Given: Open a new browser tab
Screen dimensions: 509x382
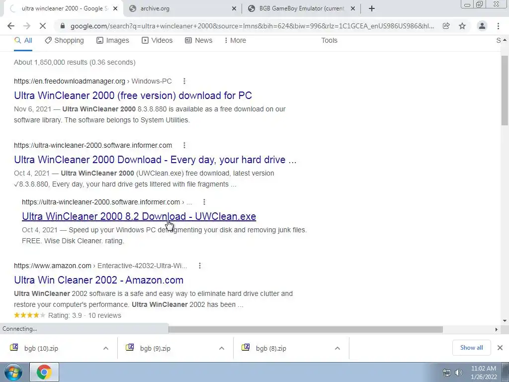Looking at the screenshot, I should point(372,8).
